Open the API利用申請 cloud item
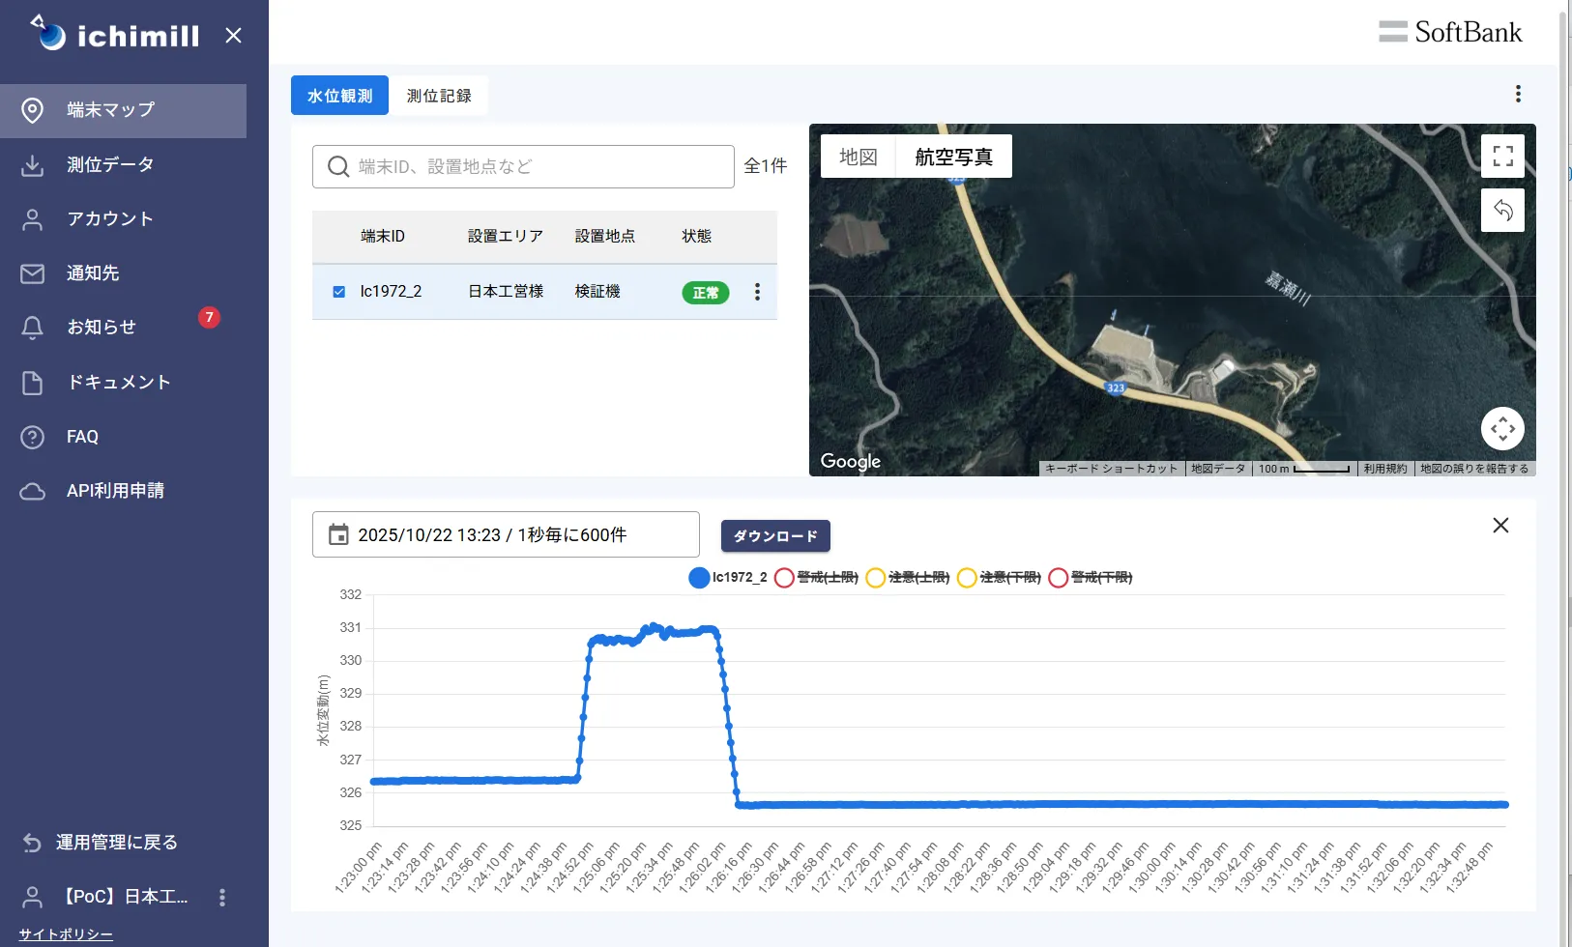 pos(114,491)
